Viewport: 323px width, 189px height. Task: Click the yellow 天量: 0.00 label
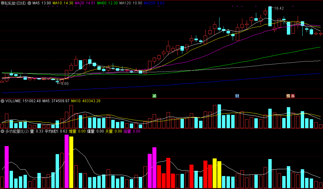coord(114,131)
